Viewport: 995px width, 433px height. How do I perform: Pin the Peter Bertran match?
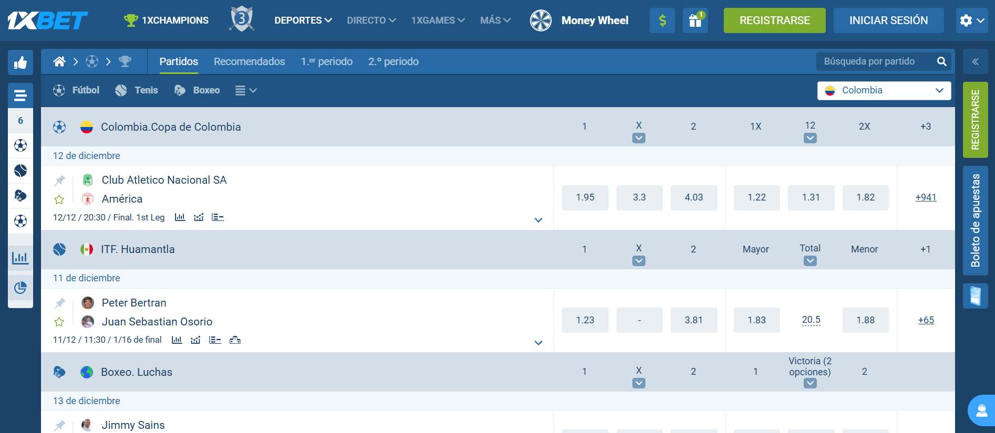point(59,303)
